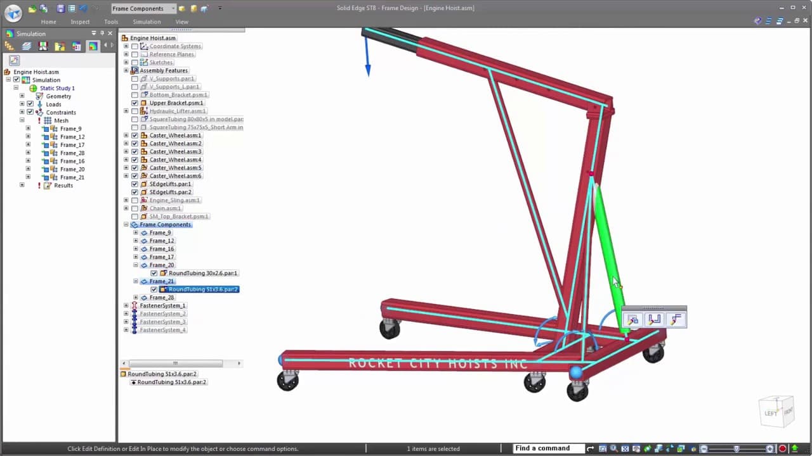Click the Save icon in quick access toolbar
This screenshot has height=456, width=812.
pyautogui.click(x=61, y=9)
